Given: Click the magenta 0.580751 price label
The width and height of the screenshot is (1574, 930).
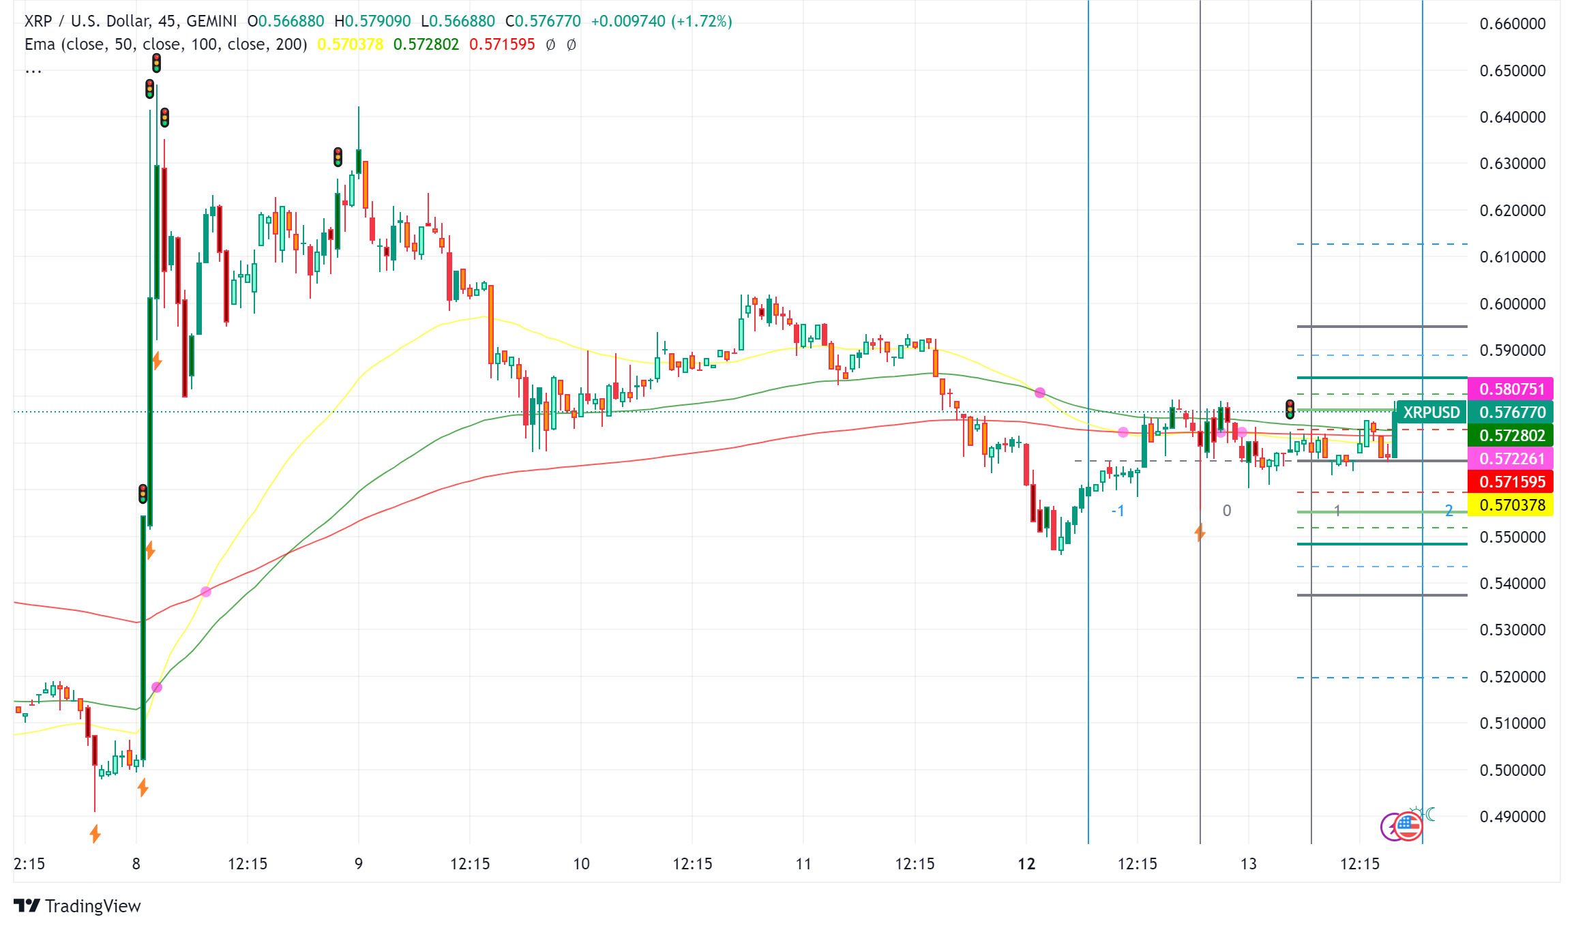Looking at the screenshot, I should (x=1511, y=389).
